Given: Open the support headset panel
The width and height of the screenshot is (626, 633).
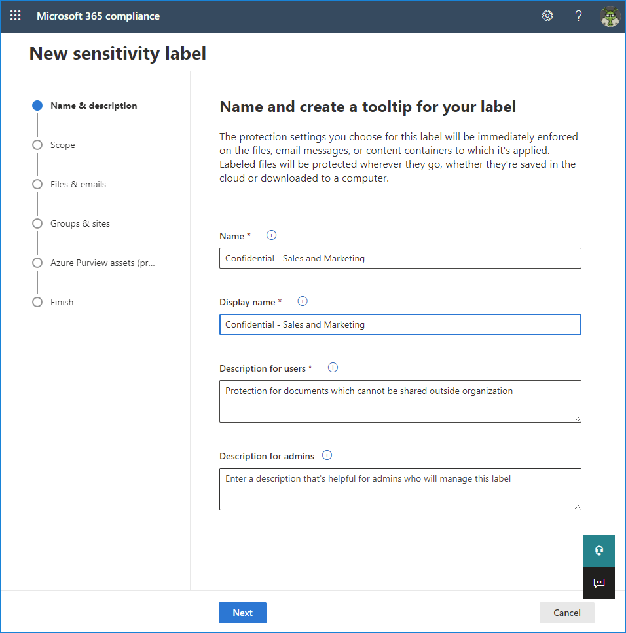Looking at the screenshot, I should click(598, 550).
